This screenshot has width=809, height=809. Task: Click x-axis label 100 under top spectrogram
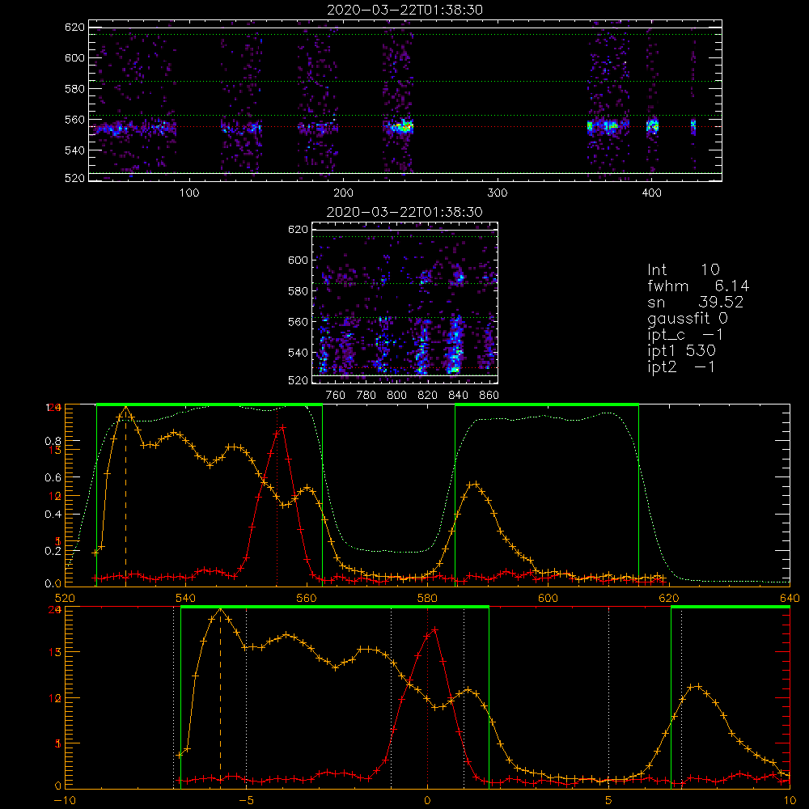coord(189,193)
